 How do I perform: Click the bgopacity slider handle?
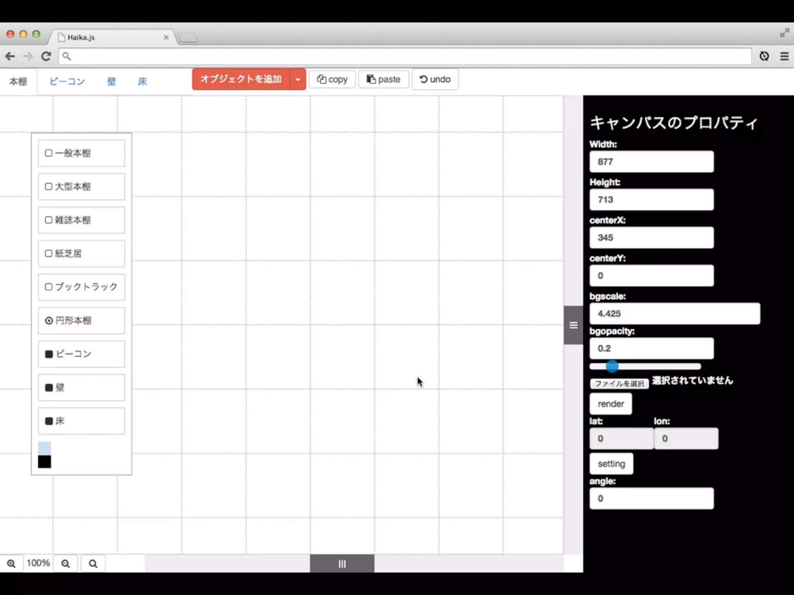(x=612, y=366)
